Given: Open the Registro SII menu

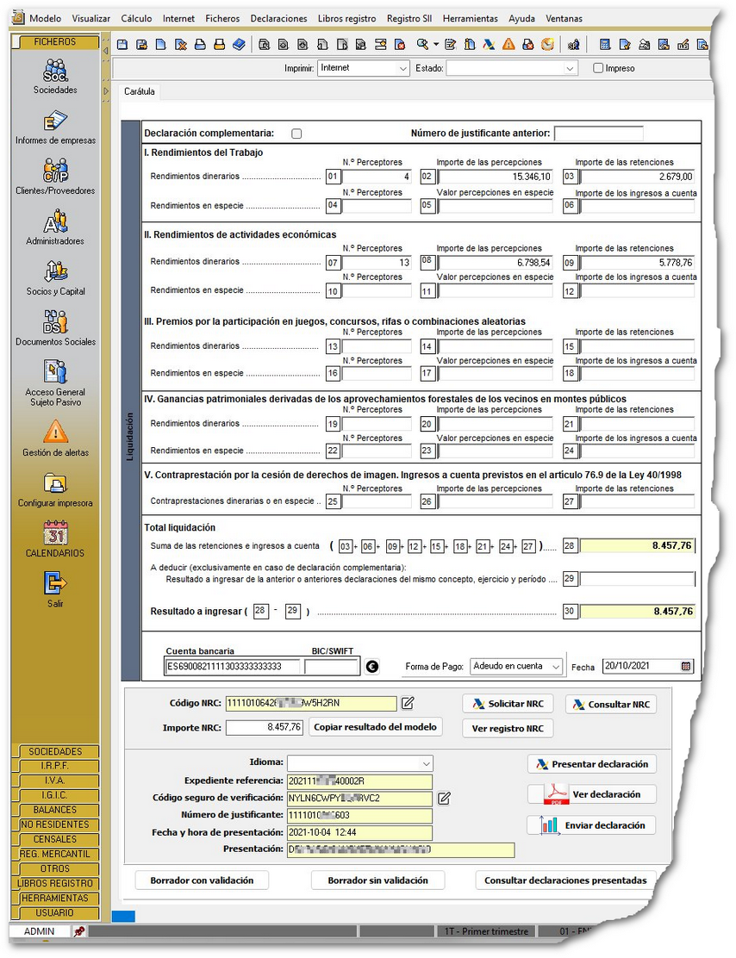Looking at the screenshot, I should click(409, 18).
